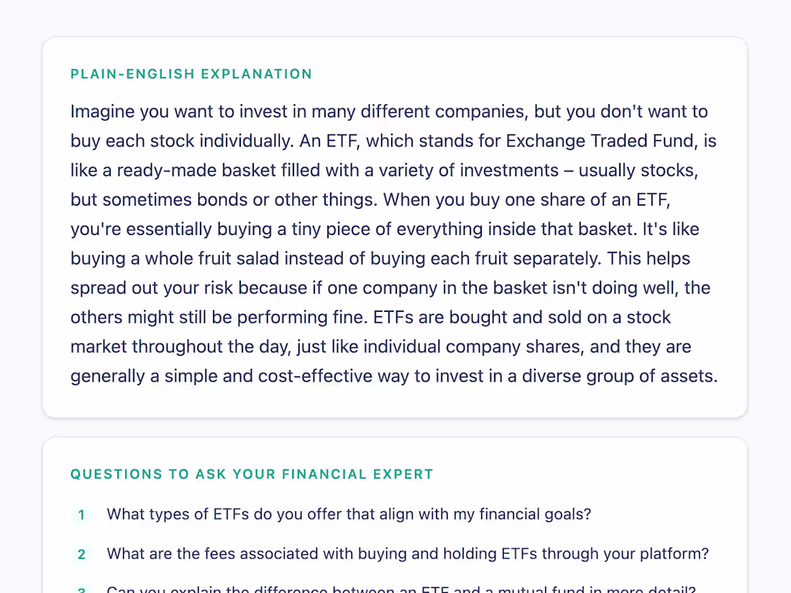791x593 pixels.
Task: Click the words "Exchange Traded Fund" in the explanation
Action: 600,141
